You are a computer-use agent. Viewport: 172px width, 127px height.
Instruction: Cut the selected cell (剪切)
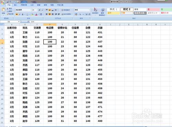click(9, 9)
